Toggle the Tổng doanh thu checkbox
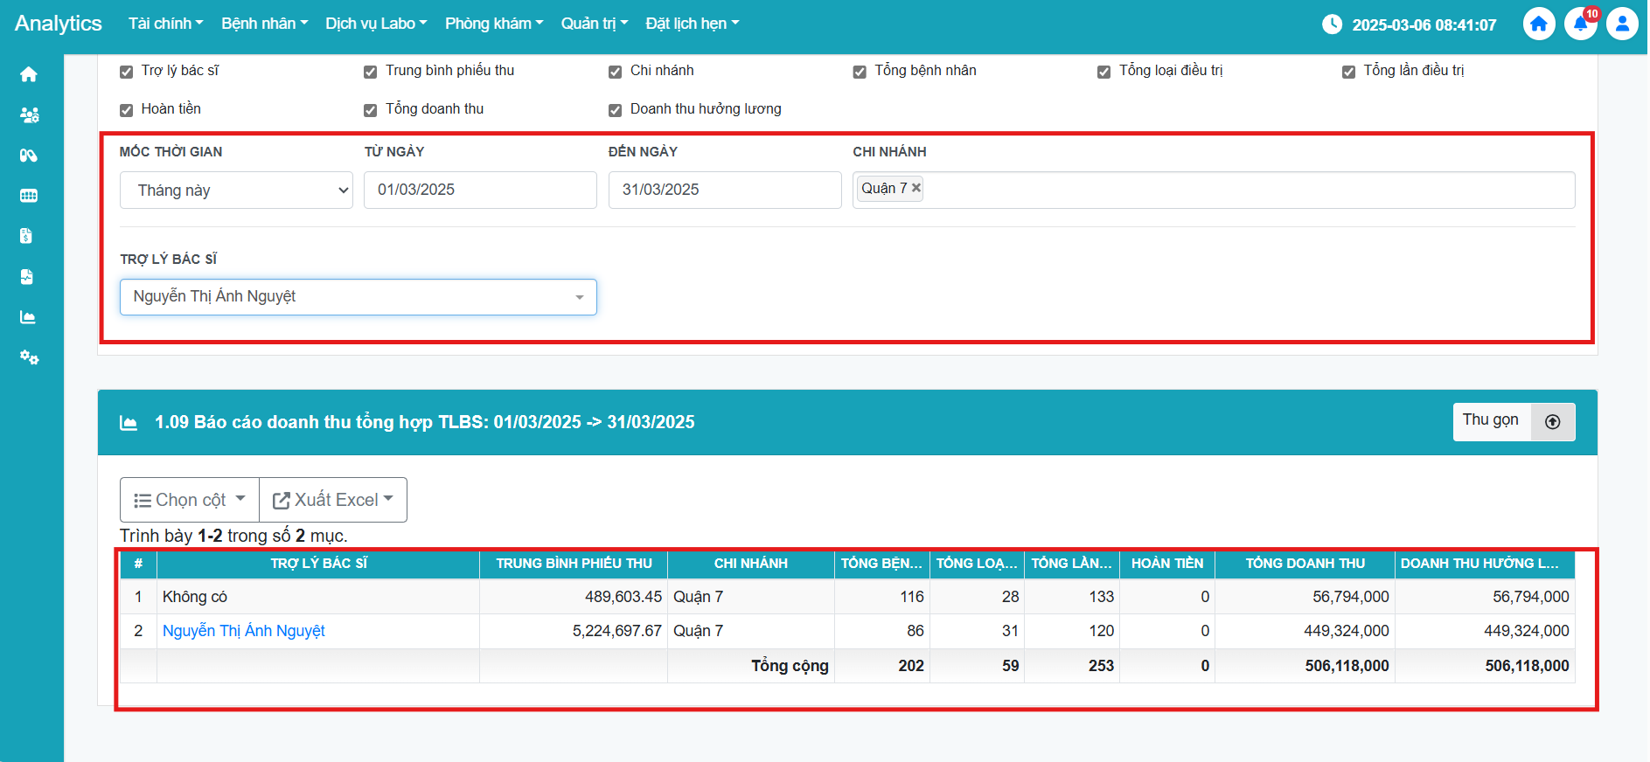The image size is (1650, 762). coord(371,110)
